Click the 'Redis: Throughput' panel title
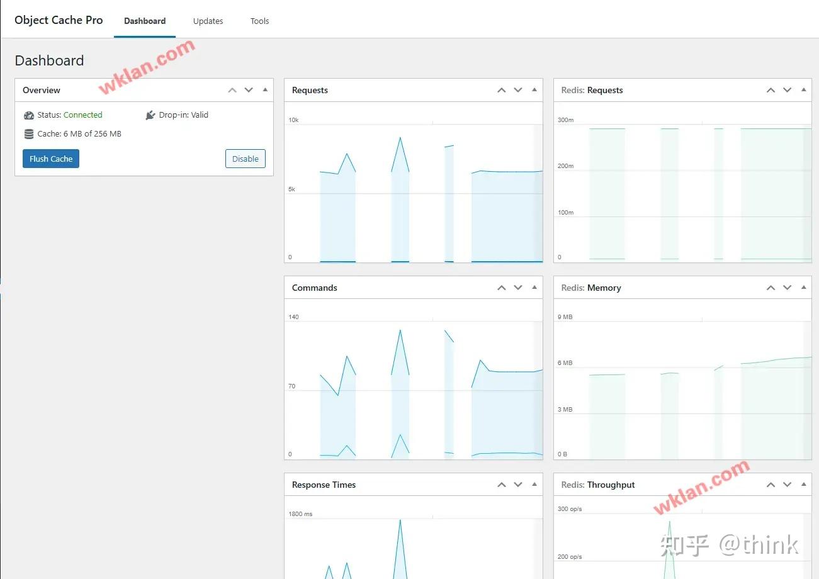The width and height of the screenshot is (819, 579). point(598,485)
